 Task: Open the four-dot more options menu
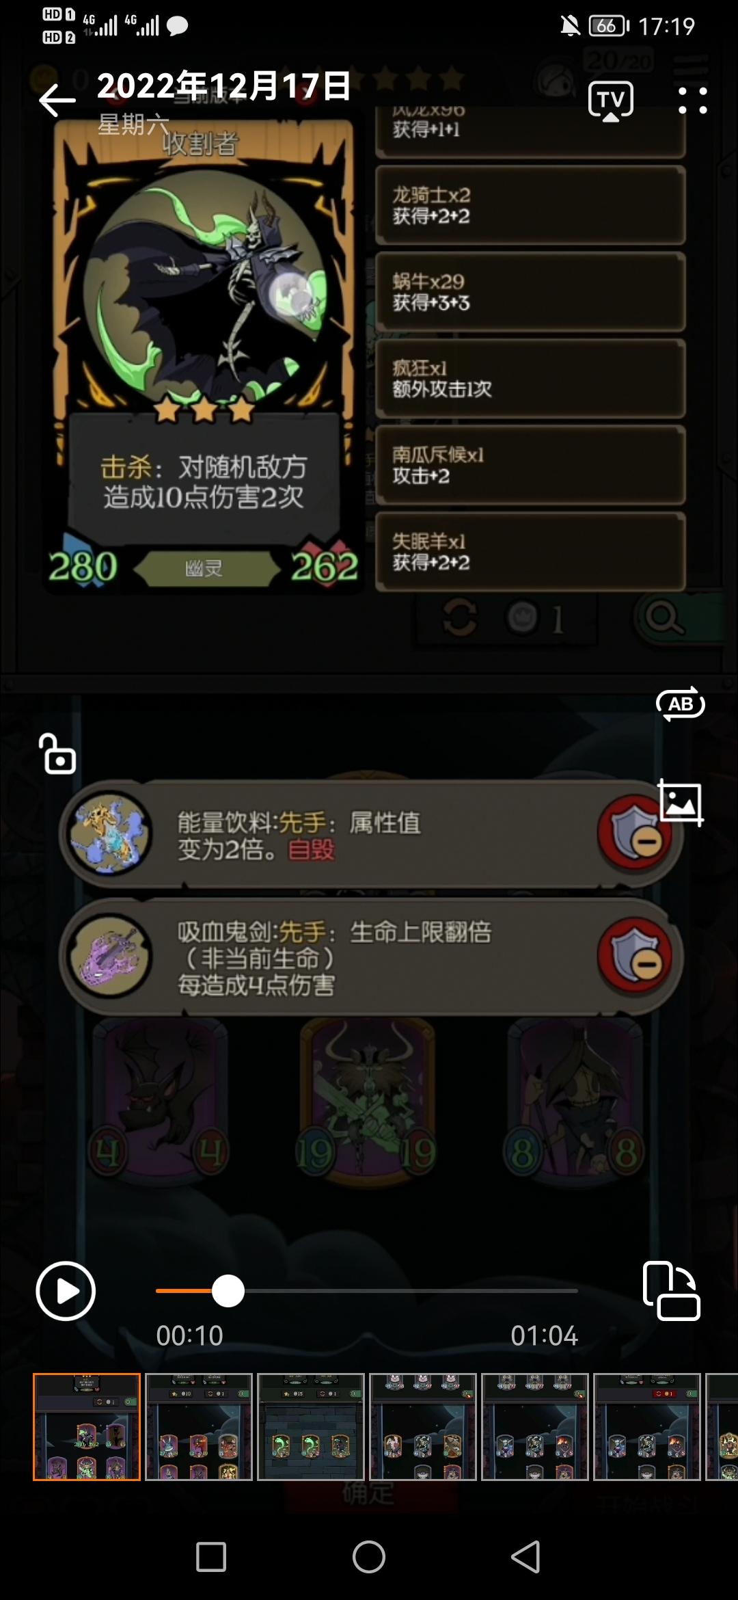tap(692, 101)
